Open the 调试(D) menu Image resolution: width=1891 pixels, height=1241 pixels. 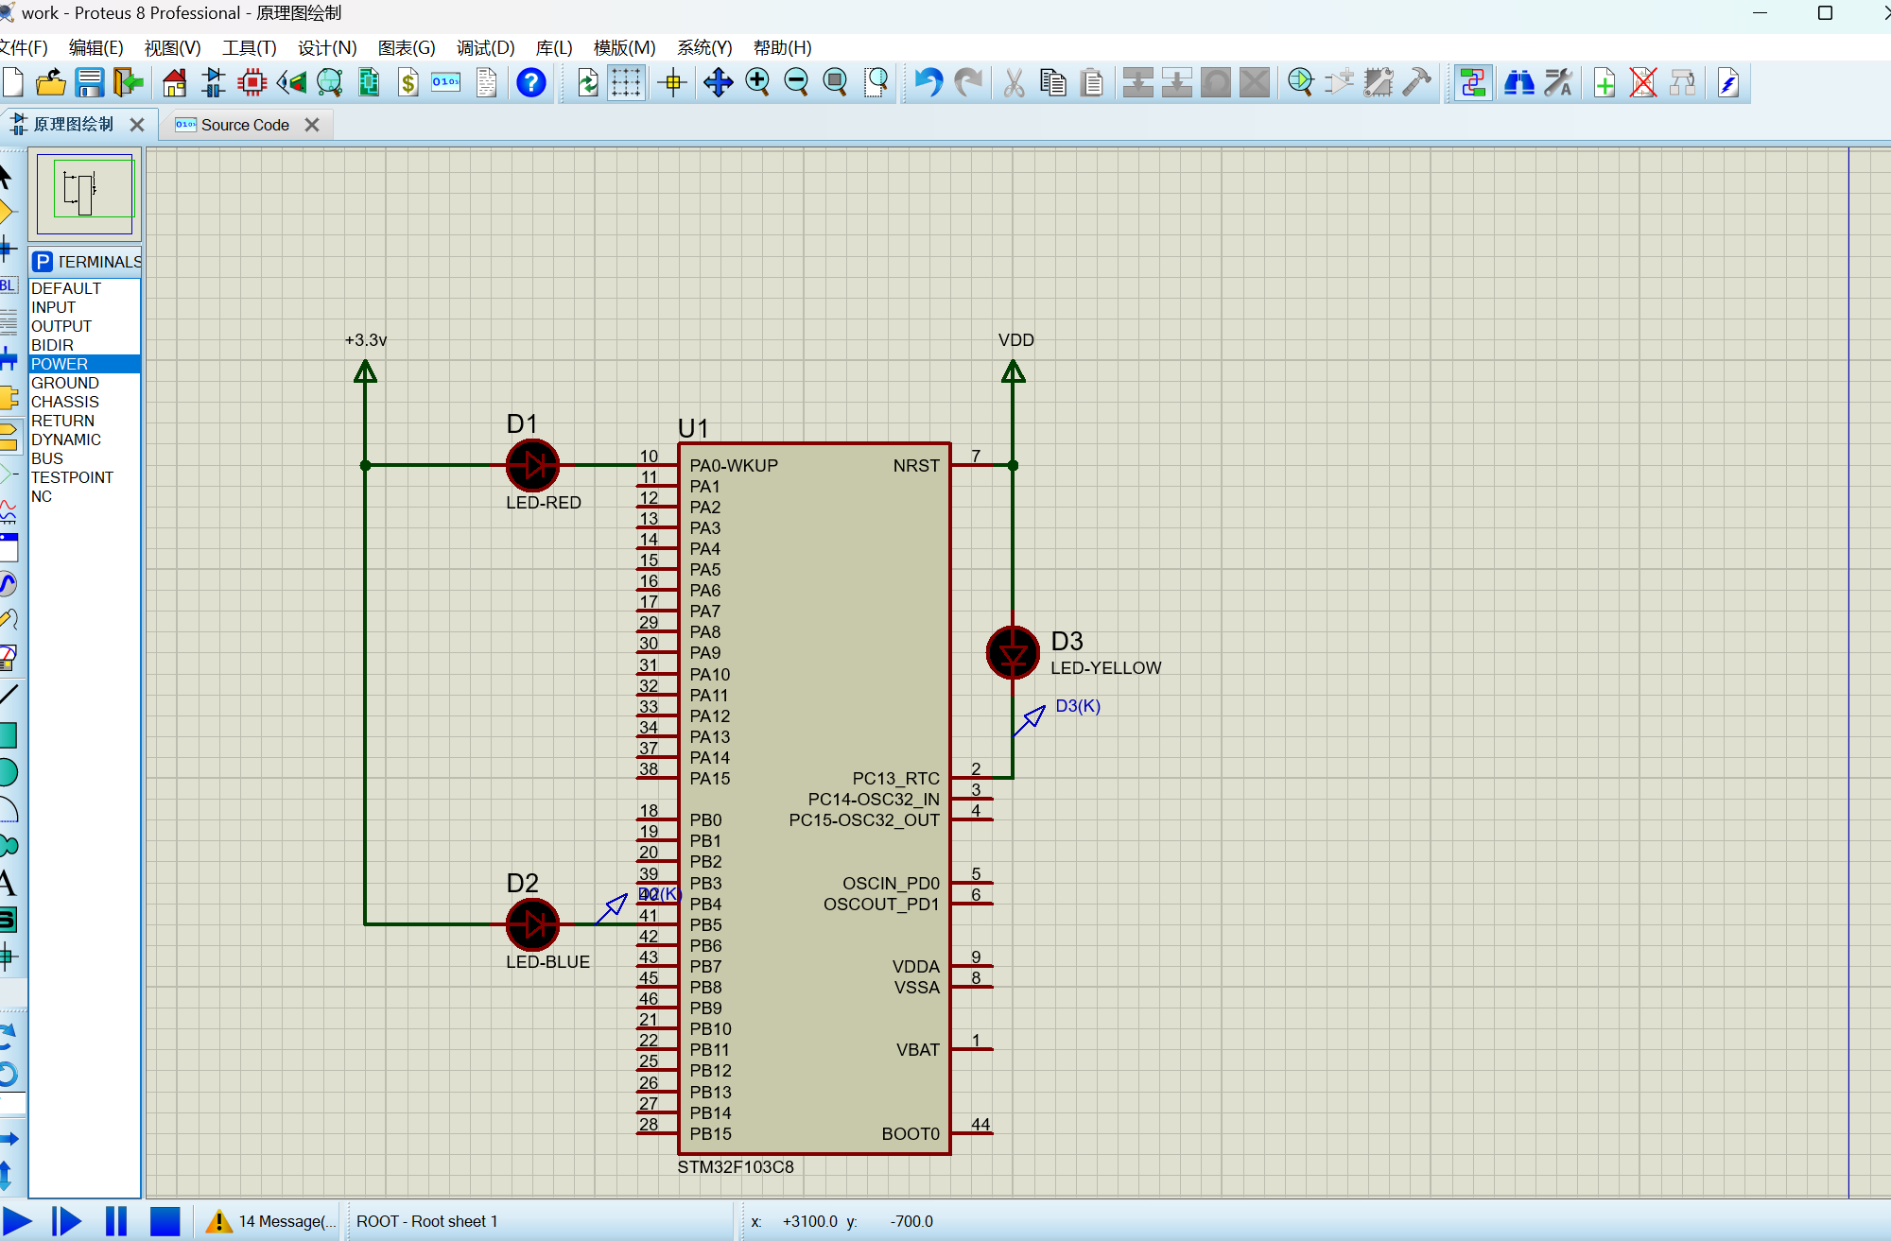486,47
